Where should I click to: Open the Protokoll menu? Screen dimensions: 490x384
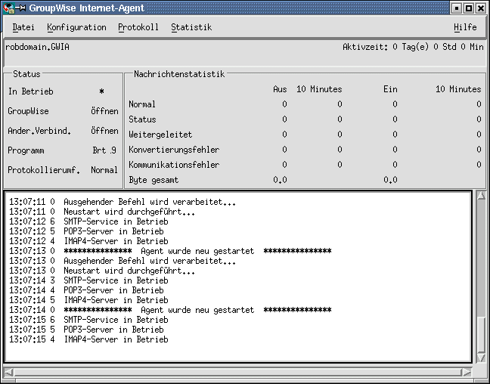click(x=138, y=27)
